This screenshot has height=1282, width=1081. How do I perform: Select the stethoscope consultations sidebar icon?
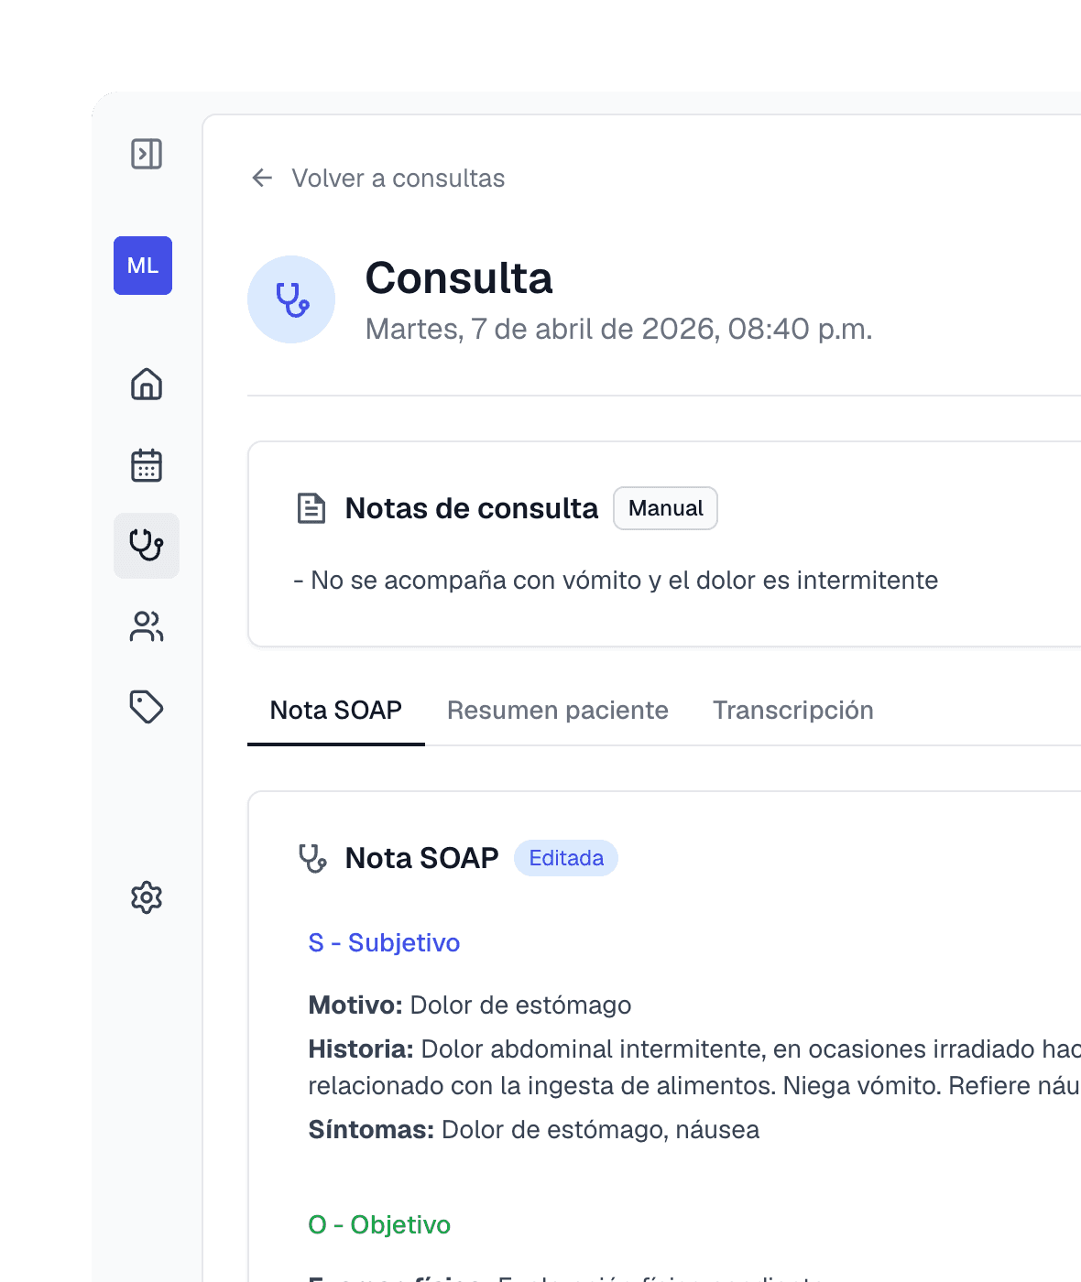tap(147, 546)
